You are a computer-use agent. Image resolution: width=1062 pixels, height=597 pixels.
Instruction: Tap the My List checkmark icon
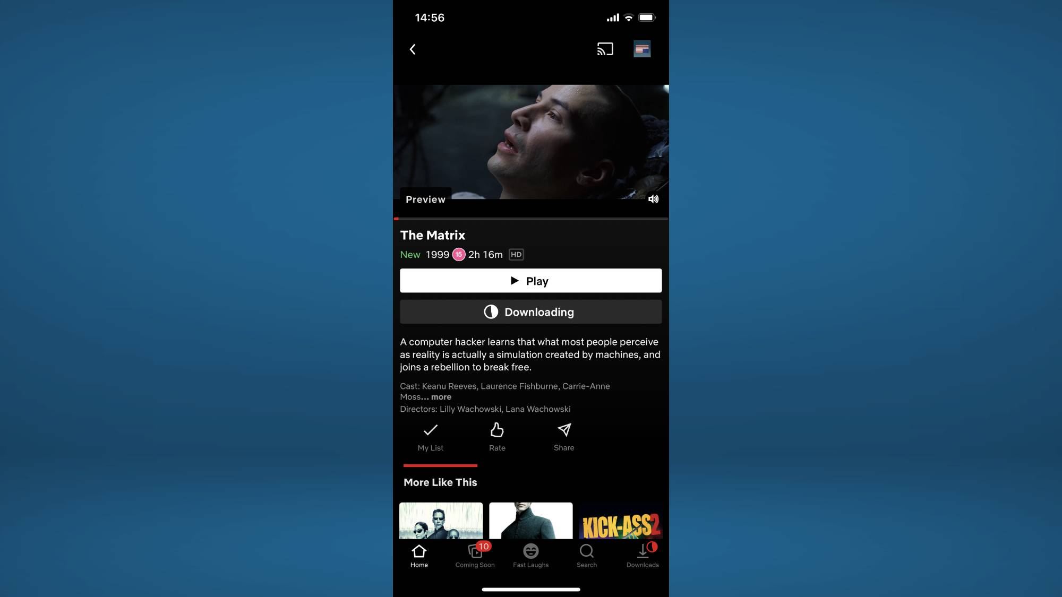[x=430, y=430]
